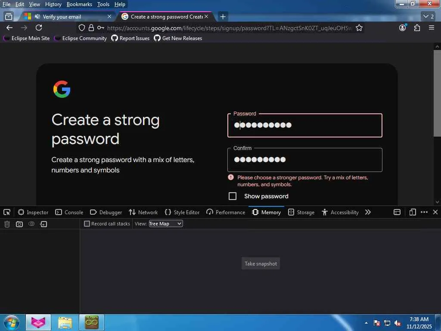
Task: Click the Google logo
Action: (62, 89)
